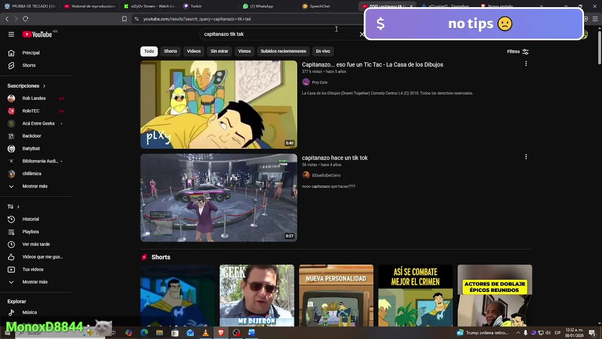Open title Capitanazo... eso fue un Tic Tac

pos(372,65)
